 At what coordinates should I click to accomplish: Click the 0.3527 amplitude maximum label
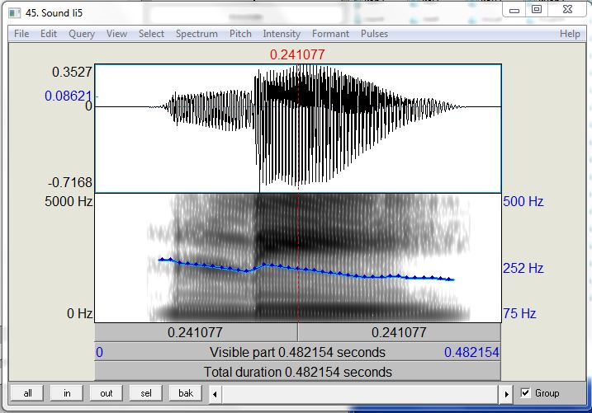pyautogui.click(x=72, y=72)
